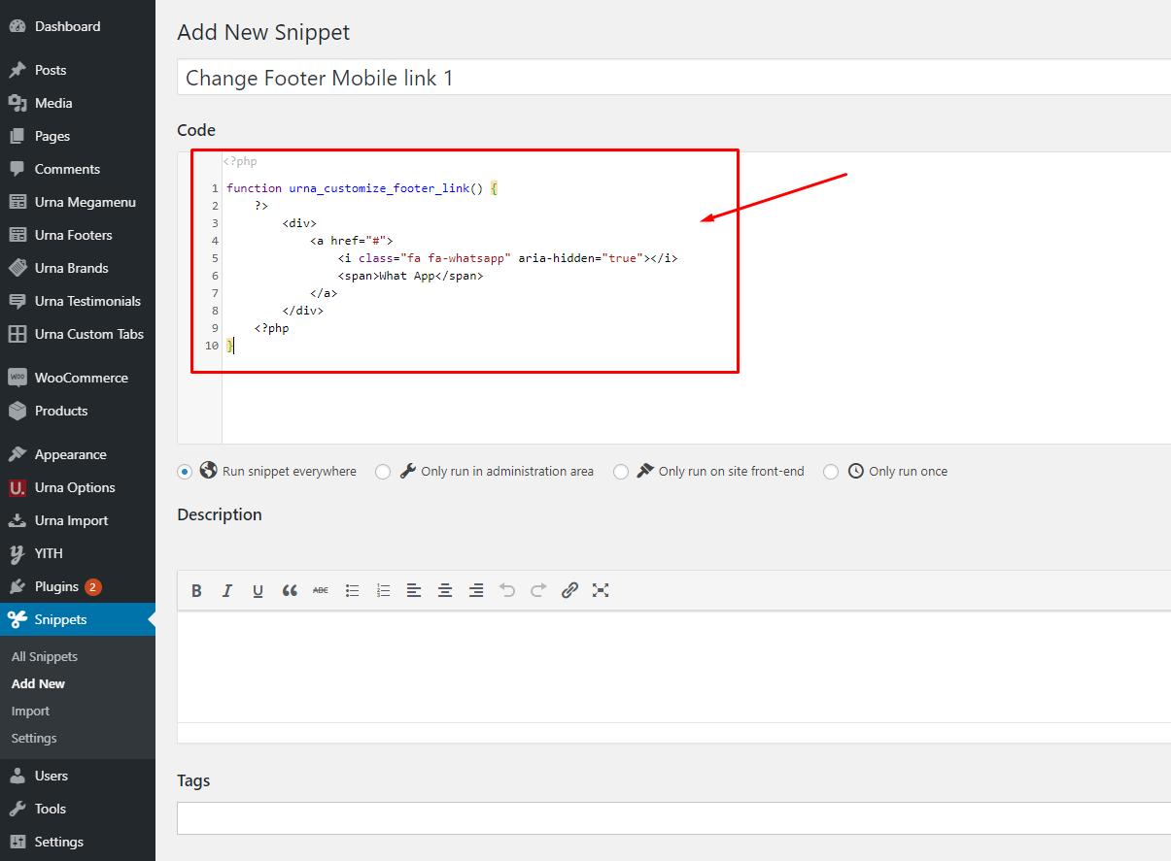Click the snippet title input field
1171x861 pixels.
674,78
